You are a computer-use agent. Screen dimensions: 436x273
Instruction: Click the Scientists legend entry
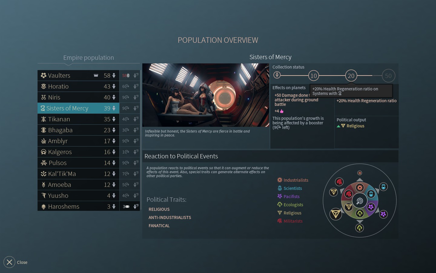[x=290, y=188]
